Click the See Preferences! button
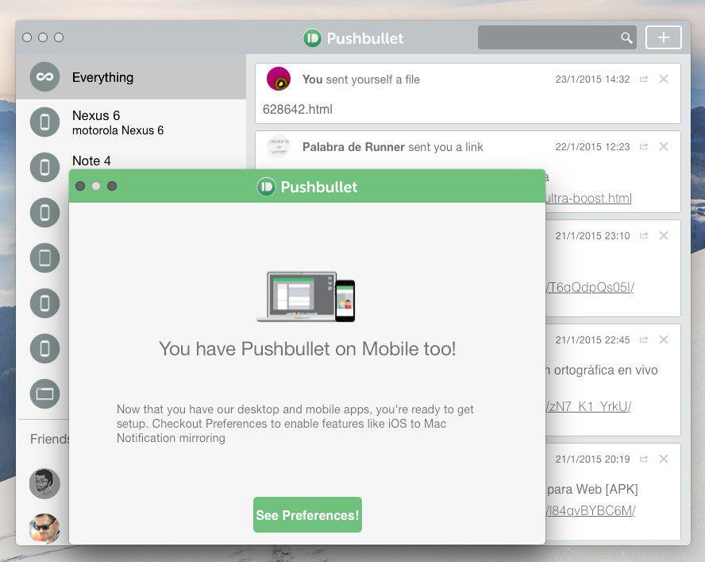Viewport: 705px width, 562px height. 307,514
